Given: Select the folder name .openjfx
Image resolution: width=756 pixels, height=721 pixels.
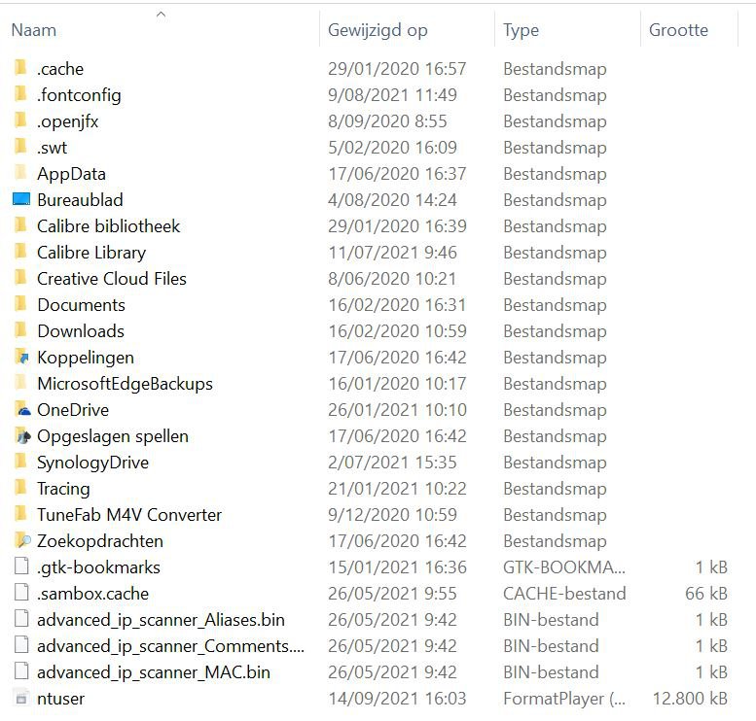Looking at the screenshot, I should pyautogui.click(x=67, y=121).
